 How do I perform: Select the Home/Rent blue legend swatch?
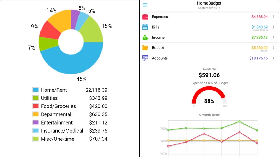coord(36,90)
